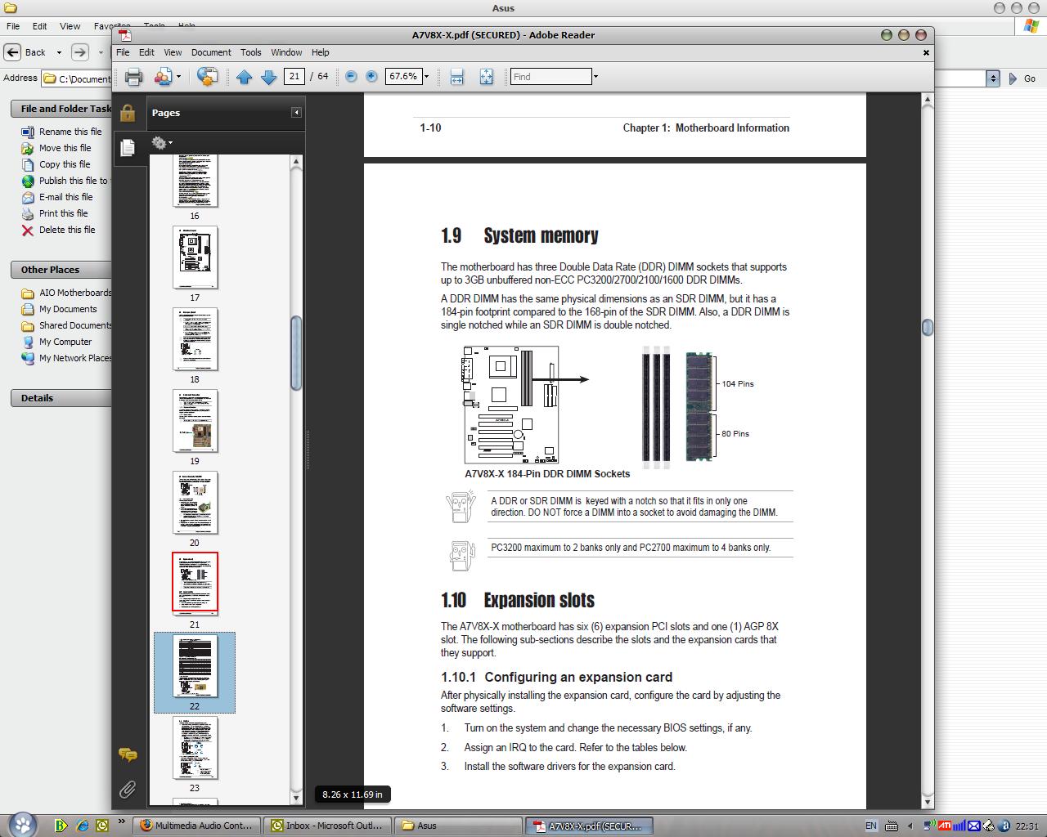Select page 23 thumbnail
This screenshot has height=837, width=1047.
[x=195, y=748]
